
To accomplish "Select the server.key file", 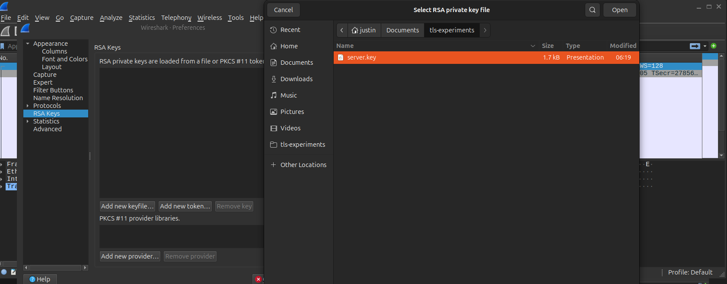I will [361, 57].
